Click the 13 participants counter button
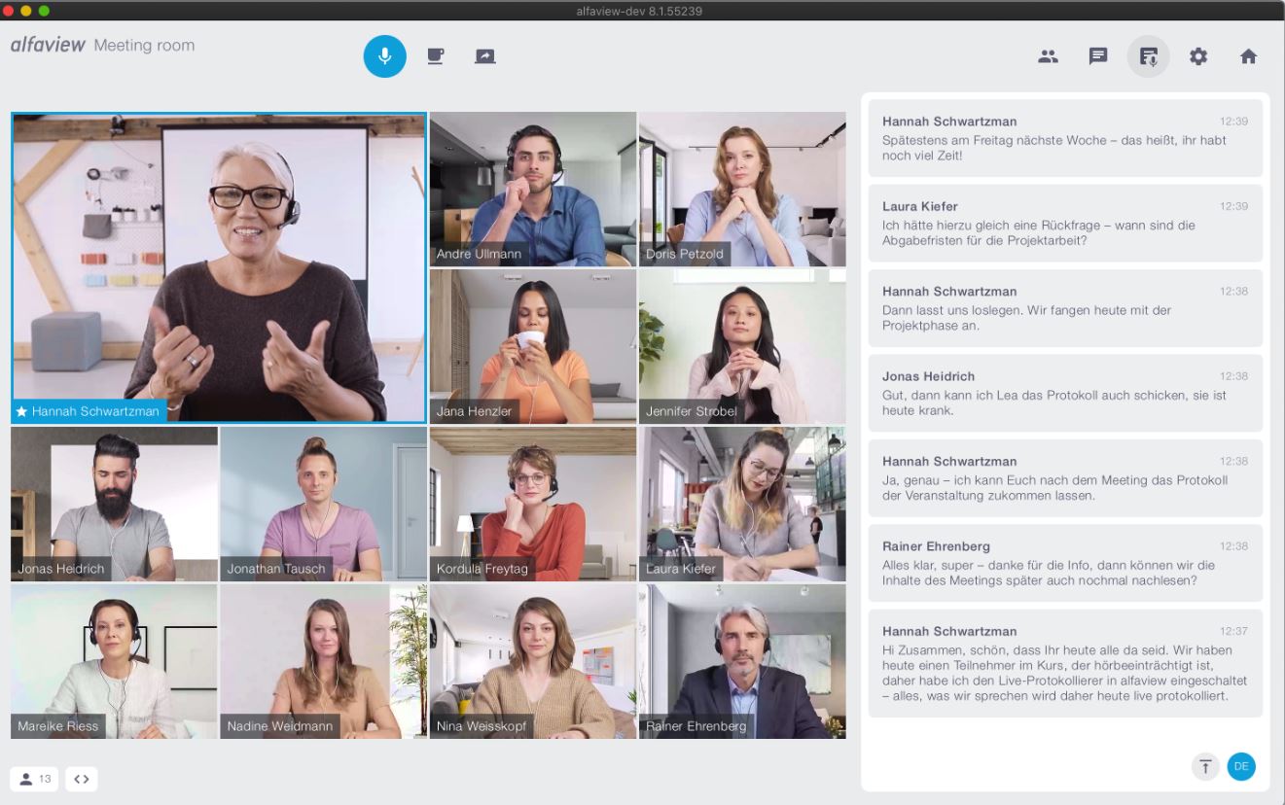1285x805 pixels. click(35, 779)
